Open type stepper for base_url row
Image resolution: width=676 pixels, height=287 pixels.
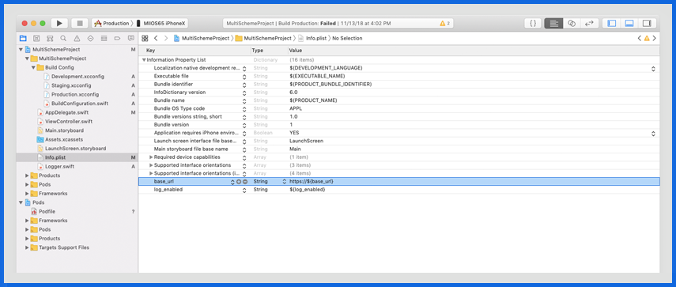284,182
